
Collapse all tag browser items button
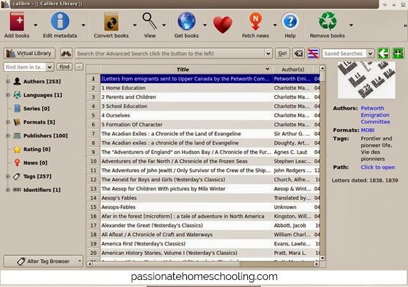pyautogui.click(x=79, y=67)
